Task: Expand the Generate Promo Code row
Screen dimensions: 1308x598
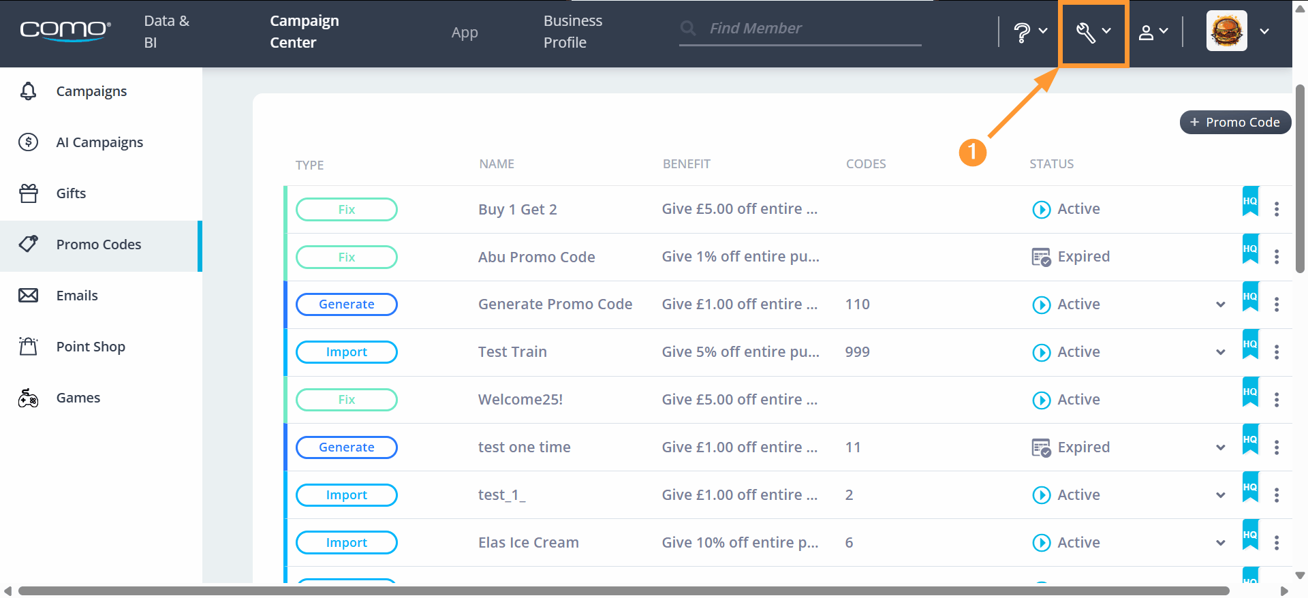Action: point(1221,304)
